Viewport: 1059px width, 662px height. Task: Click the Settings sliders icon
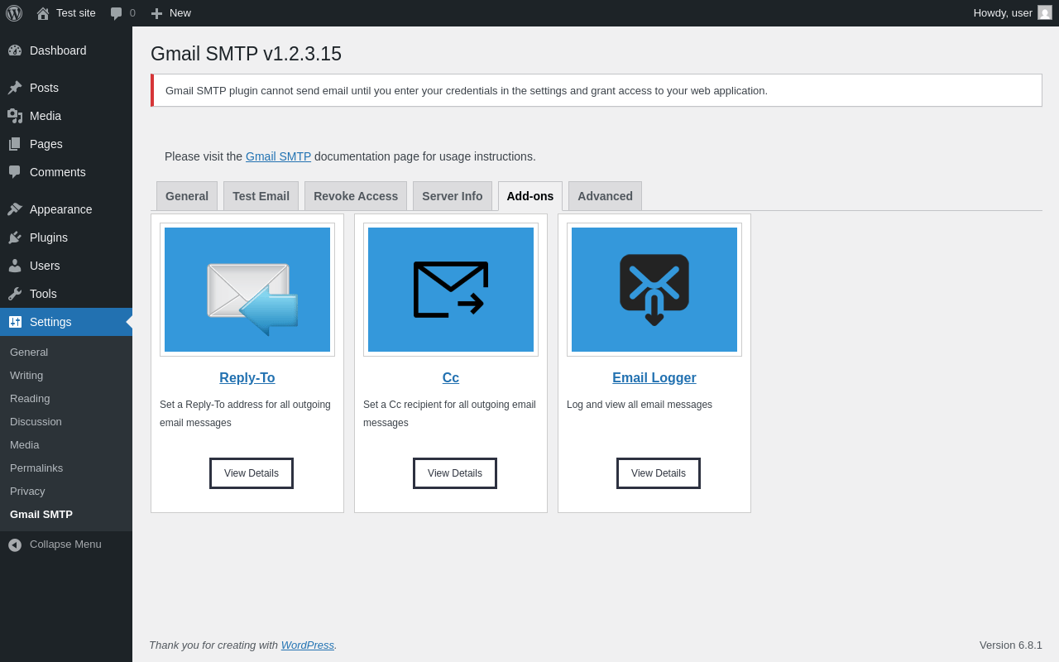pos(15,322)
